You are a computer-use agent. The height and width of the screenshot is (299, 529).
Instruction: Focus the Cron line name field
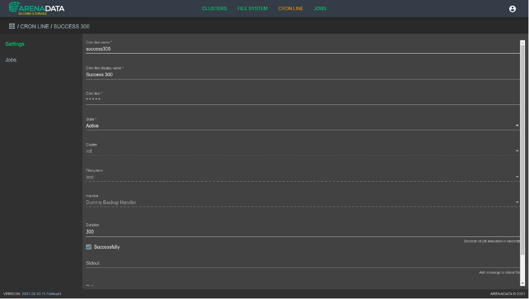(302, 49)
